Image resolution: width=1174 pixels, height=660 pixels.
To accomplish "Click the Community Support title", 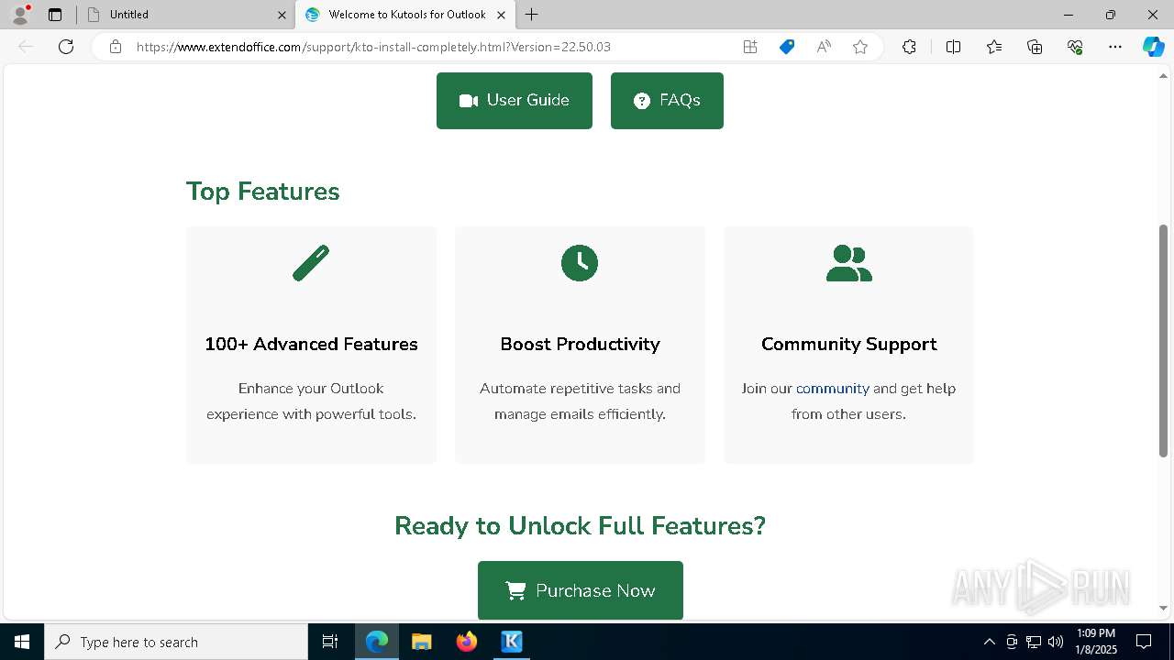I will (849, 344).
